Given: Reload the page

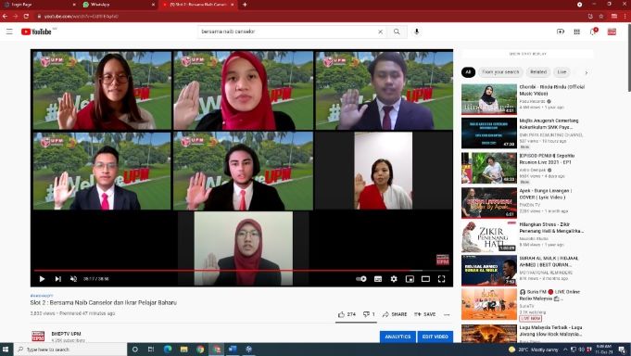Looking at the screenshot, I should click(26, 16).
